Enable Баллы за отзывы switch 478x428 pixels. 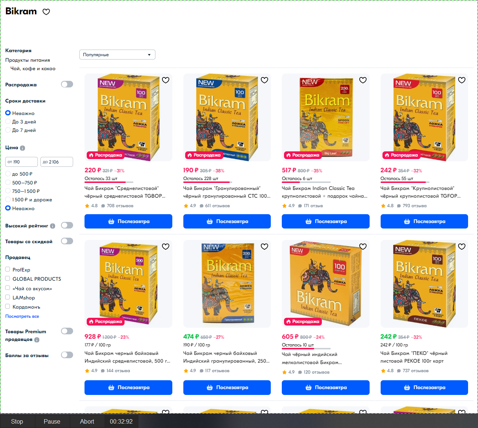67,355
